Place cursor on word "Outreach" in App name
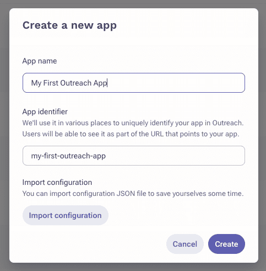 [x=75, y=83]
